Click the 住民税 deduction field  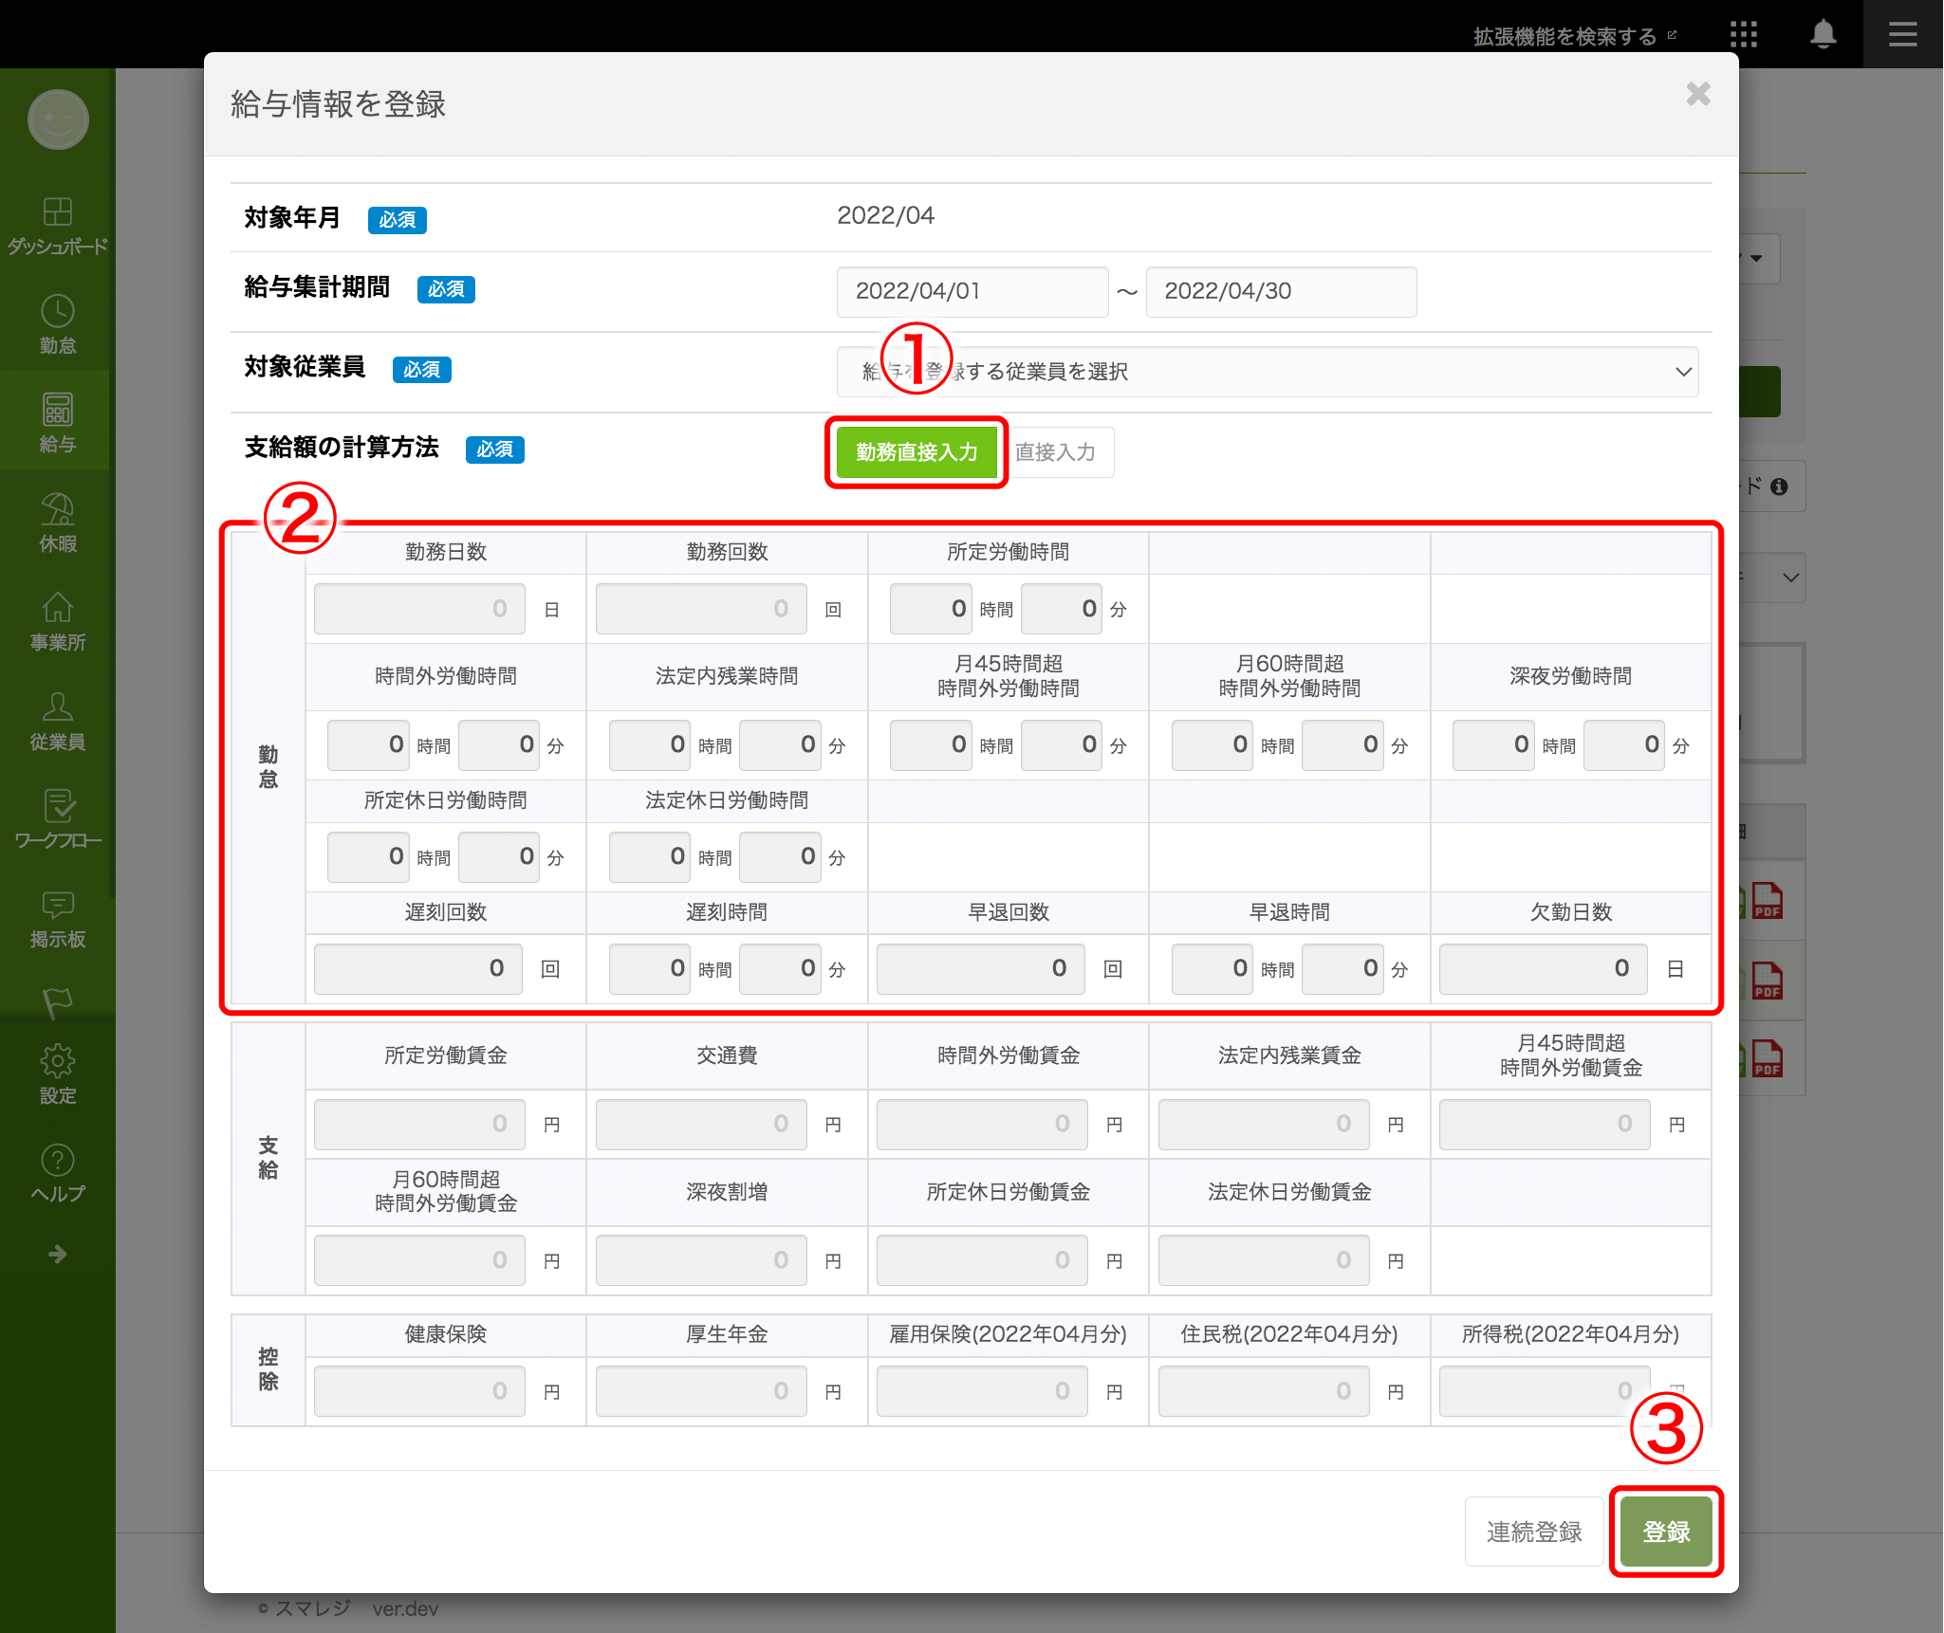(1264, 1391)
